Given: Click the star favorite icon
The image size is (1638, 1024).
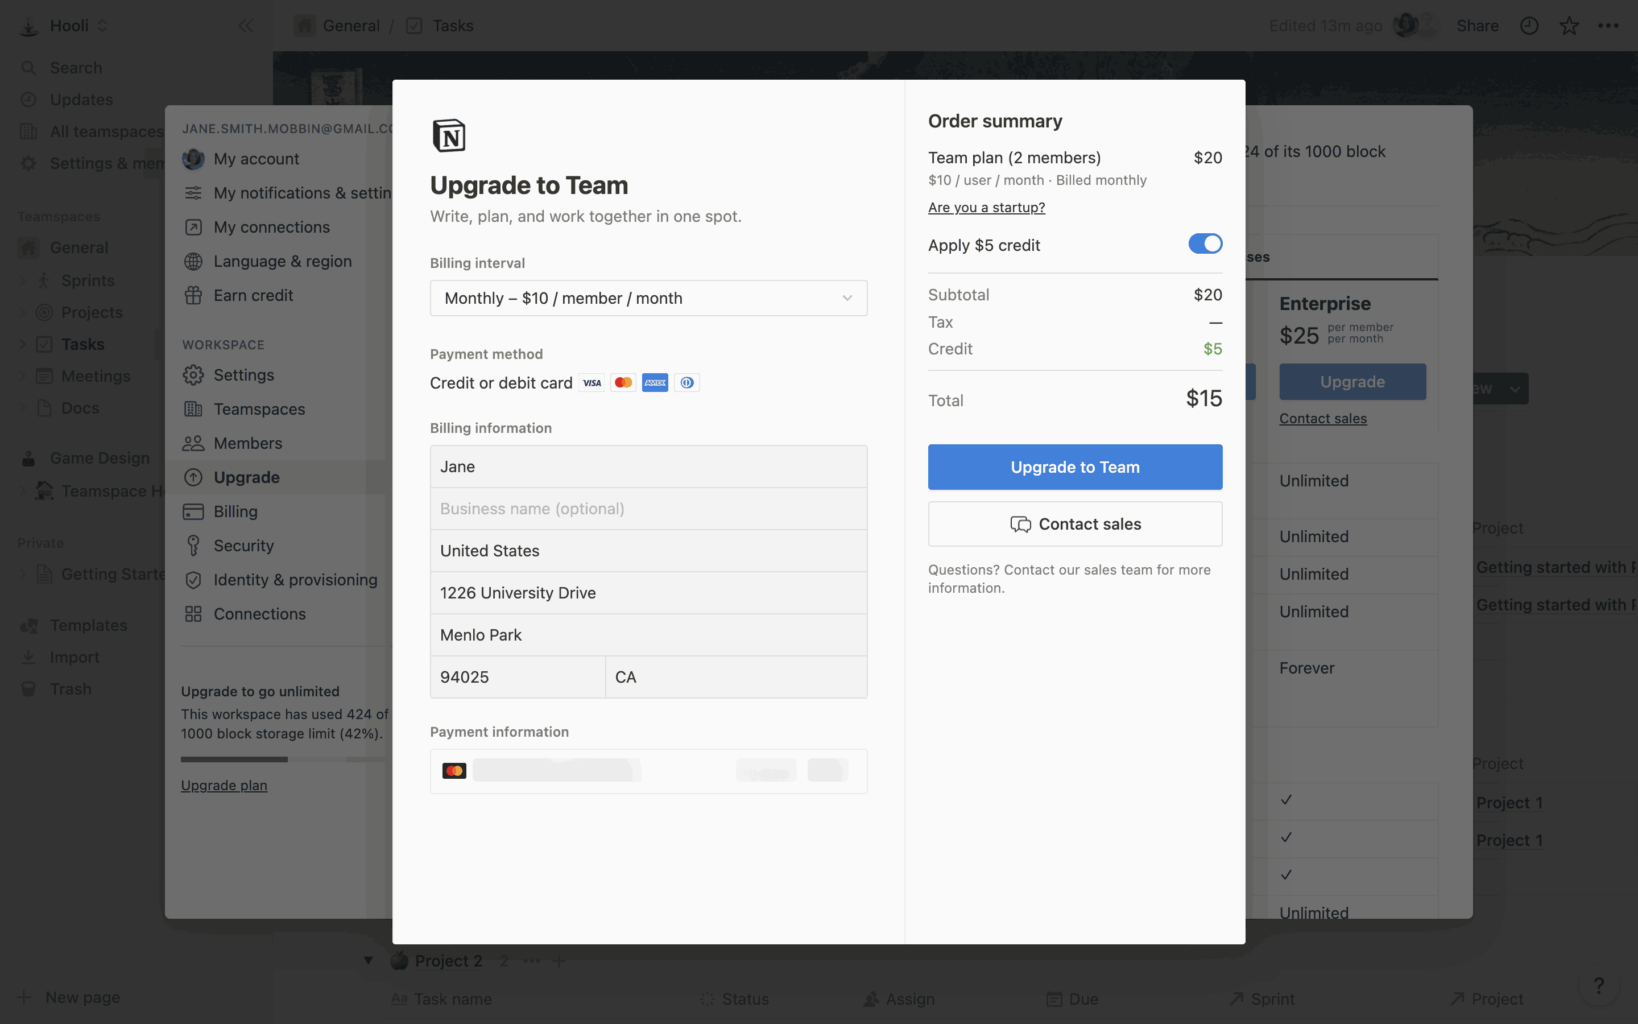Looking at the screenshot, I should click(x=1569, y=26).
